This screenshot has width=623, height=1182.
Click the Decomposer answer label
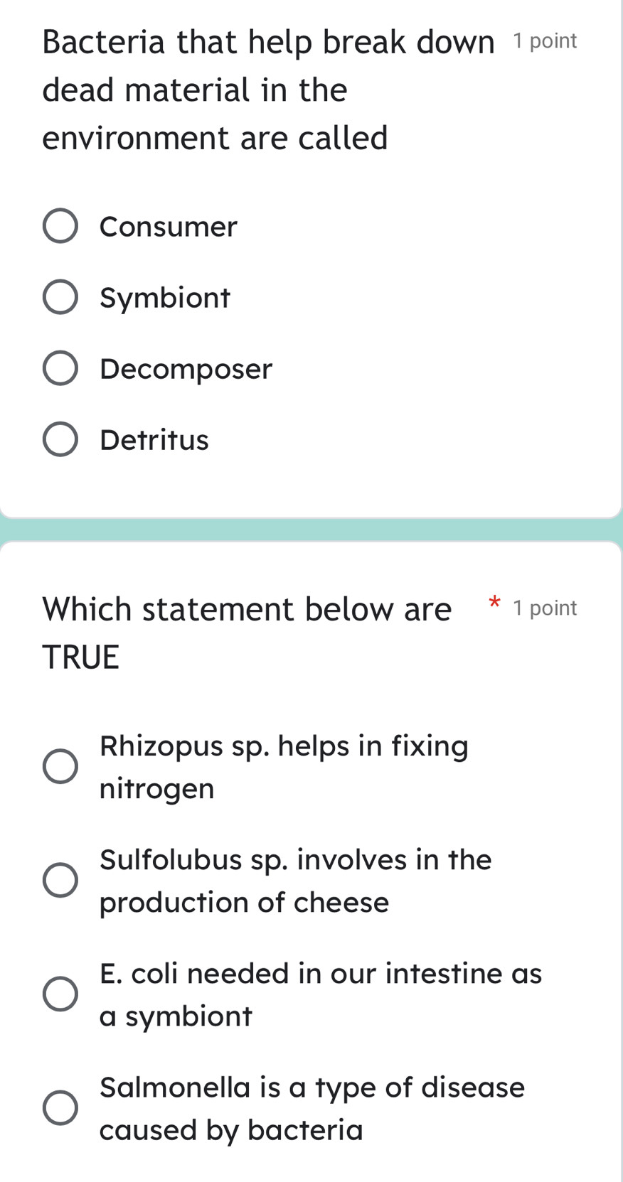pyautogui.click(x=186, y=369)
